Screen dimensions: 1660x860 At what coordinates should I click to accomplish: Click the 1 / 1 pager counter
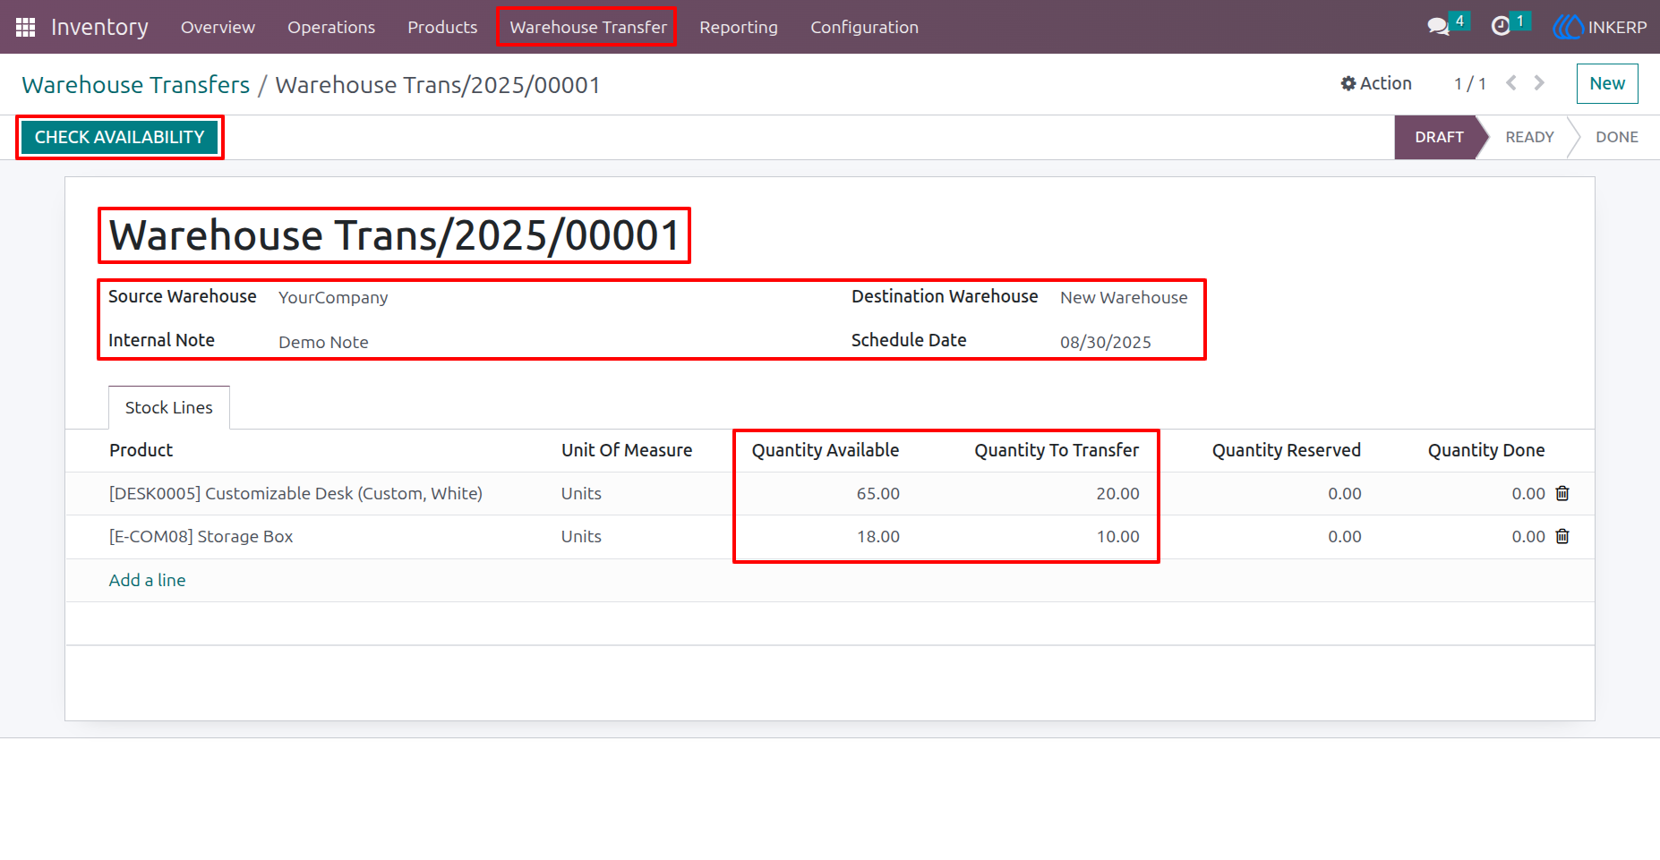pos(1469,83)
